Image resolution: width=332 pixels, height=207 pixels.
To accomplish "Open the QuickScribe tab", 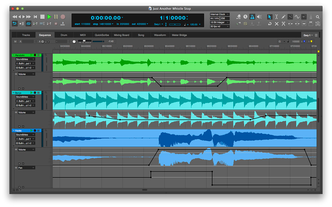I will coord(101,35).
